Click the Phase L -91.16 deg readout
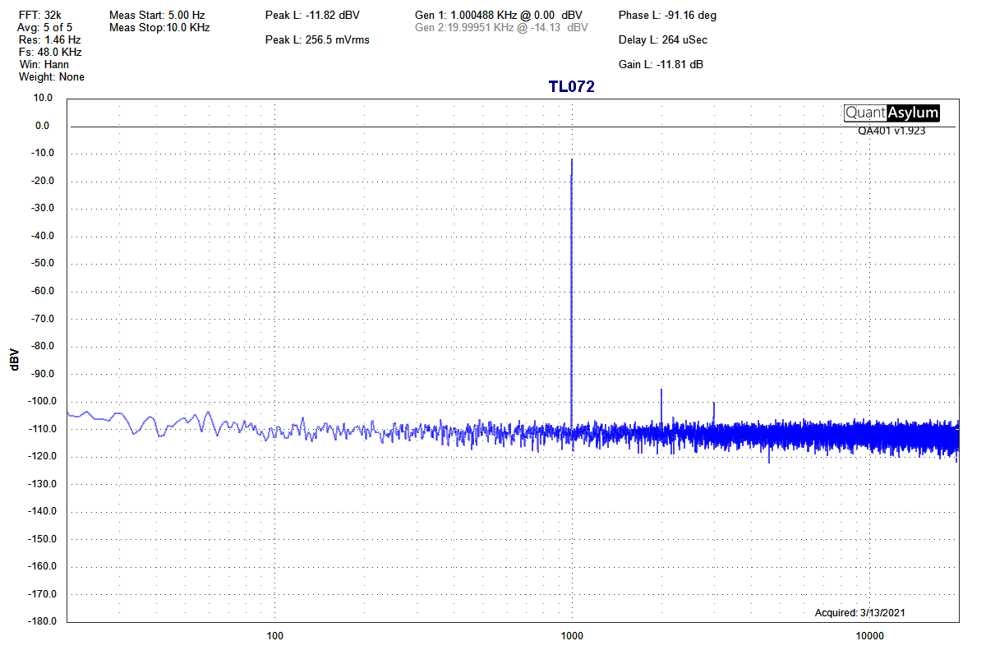Screen dimensions: 986x650 coord(667,15)
